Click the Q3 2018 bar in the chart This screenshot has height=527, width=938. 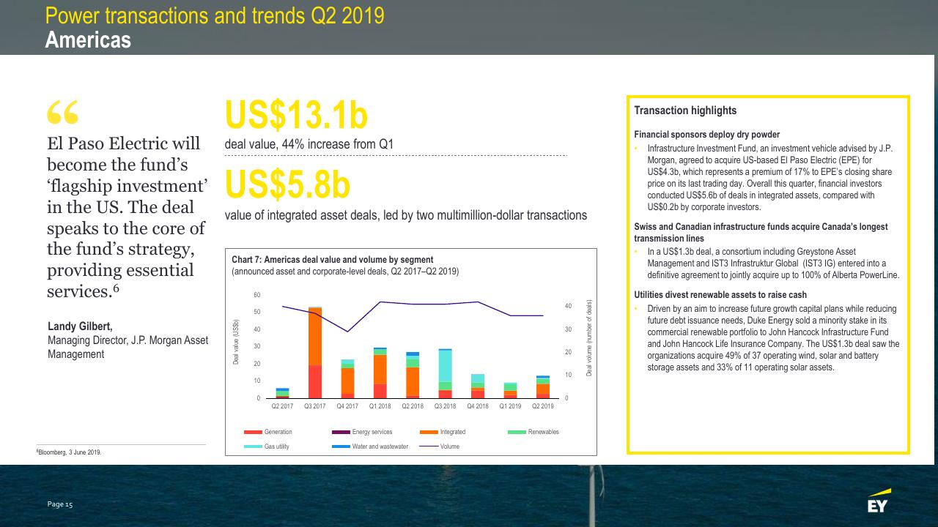click(x=445, y=373)
